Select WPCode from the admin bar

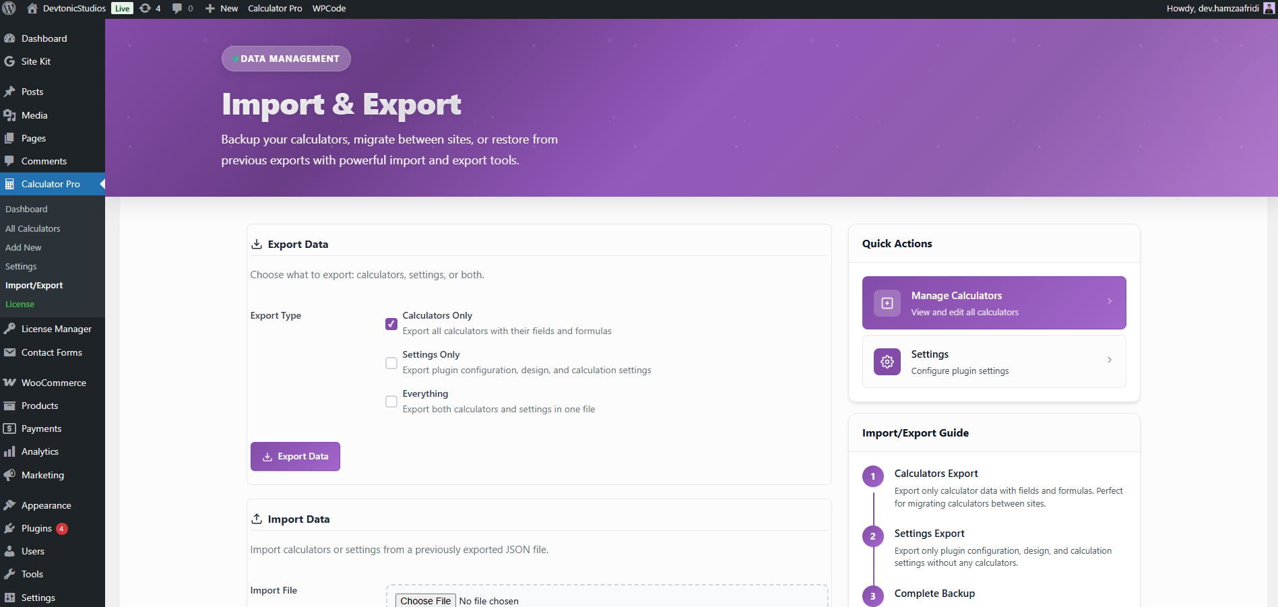click(329, 9)
